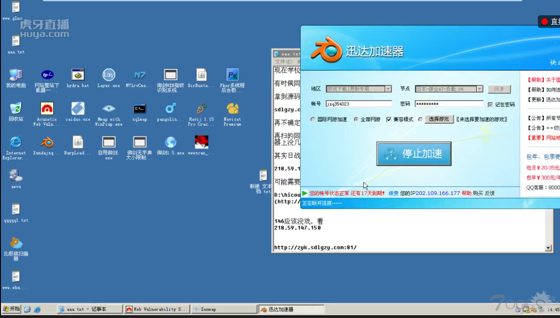
Task: Open the sqlmap desktop shortcut
Action: 139,109
